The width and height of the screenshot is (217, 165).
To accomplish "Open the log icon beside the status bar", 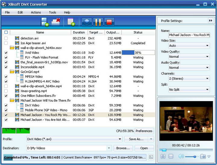I will click(151, 157).
